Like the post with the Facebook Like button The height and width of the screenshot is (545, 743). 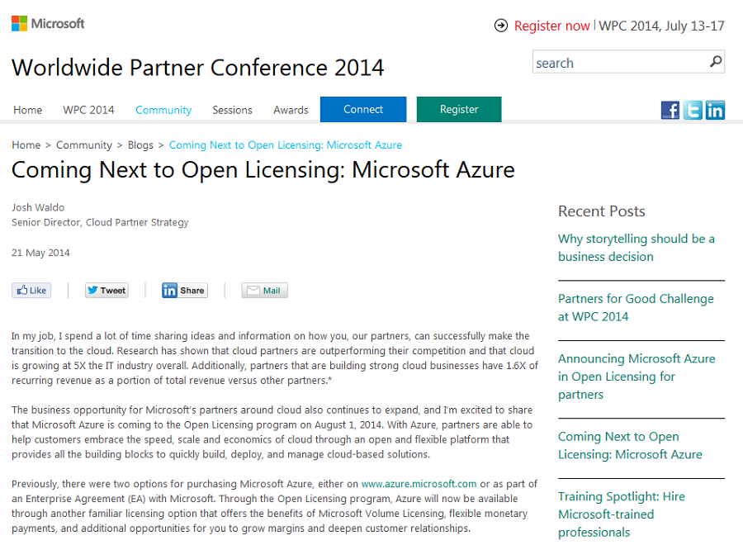point(31,291)
